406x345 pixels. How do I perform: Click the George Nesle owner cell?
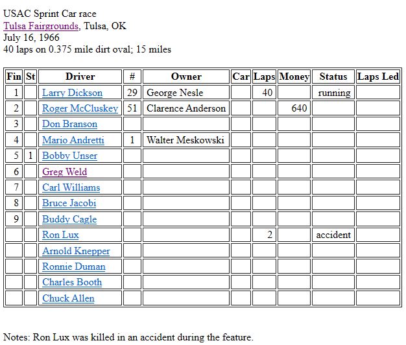(174, 93)
